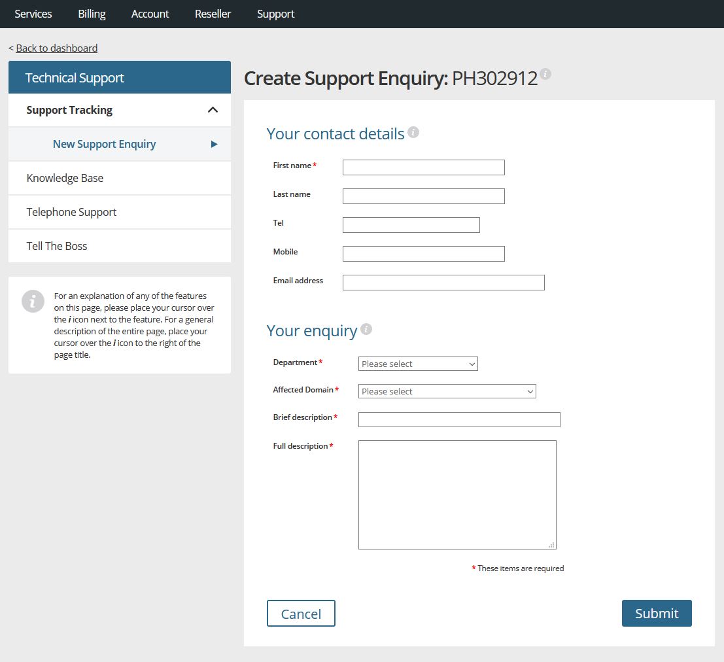Screen dimensions: 724x662
Task: Click arrow icon beside New Support Enquiry
Action: tap(214, 144)
